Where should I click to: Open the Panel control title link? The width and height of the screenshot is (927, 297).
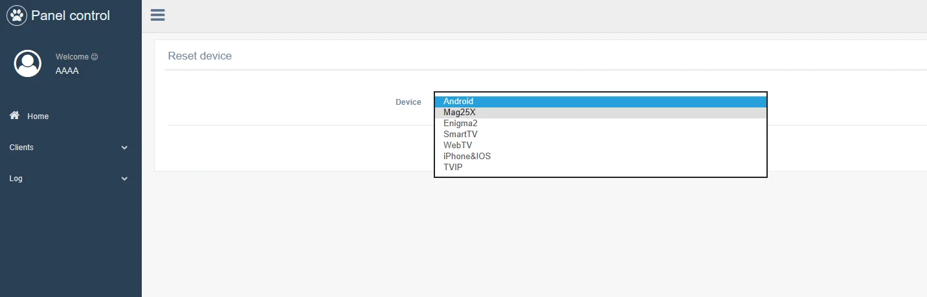coord(71,16)
